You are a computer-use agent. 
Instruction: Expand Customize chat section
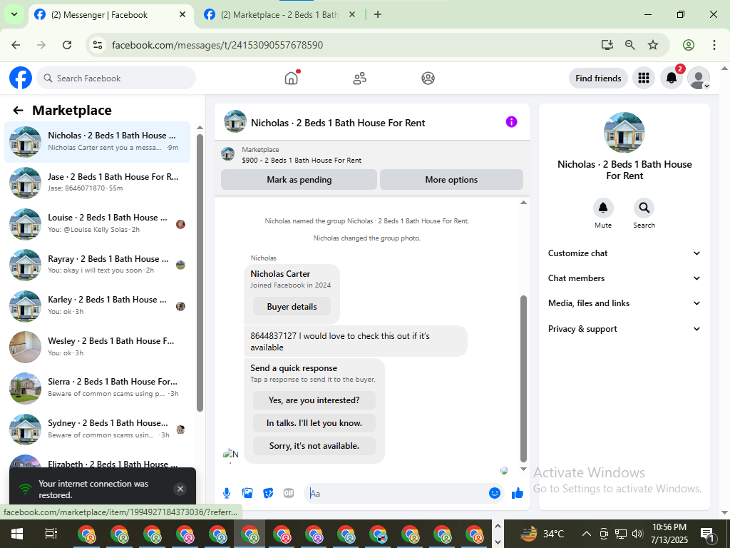(x=624, y=253)
